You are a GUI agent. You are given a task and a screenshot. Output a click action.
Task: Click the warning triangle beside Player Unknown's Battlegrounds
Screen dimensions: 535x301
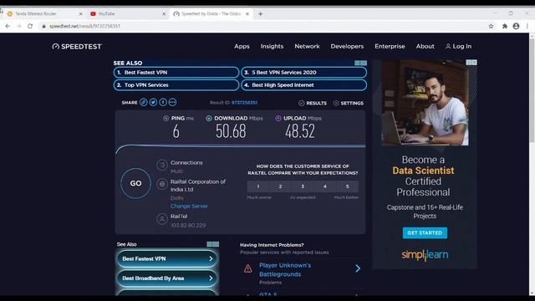pos(248,268)
